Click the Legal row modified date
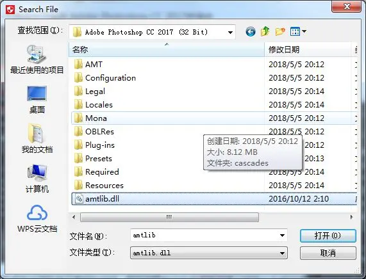The height and width of the screenshot is (279, 366). click(296, 91)
